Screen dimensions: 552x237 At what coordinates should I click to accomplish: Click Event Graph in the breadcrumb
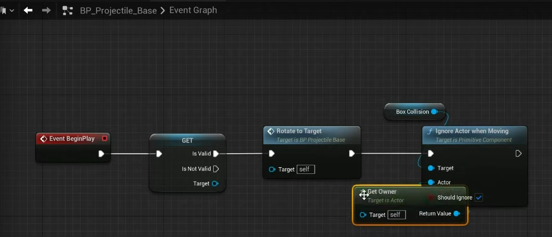(193, 10)
